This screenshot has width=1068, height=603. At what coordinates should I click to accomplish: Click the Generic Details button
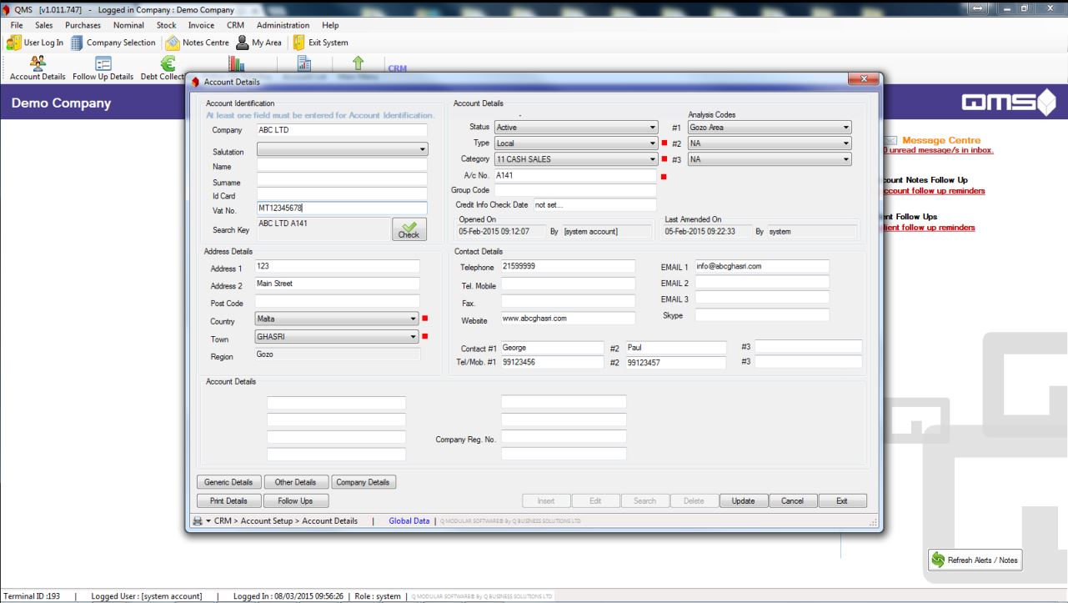(228, 482)
